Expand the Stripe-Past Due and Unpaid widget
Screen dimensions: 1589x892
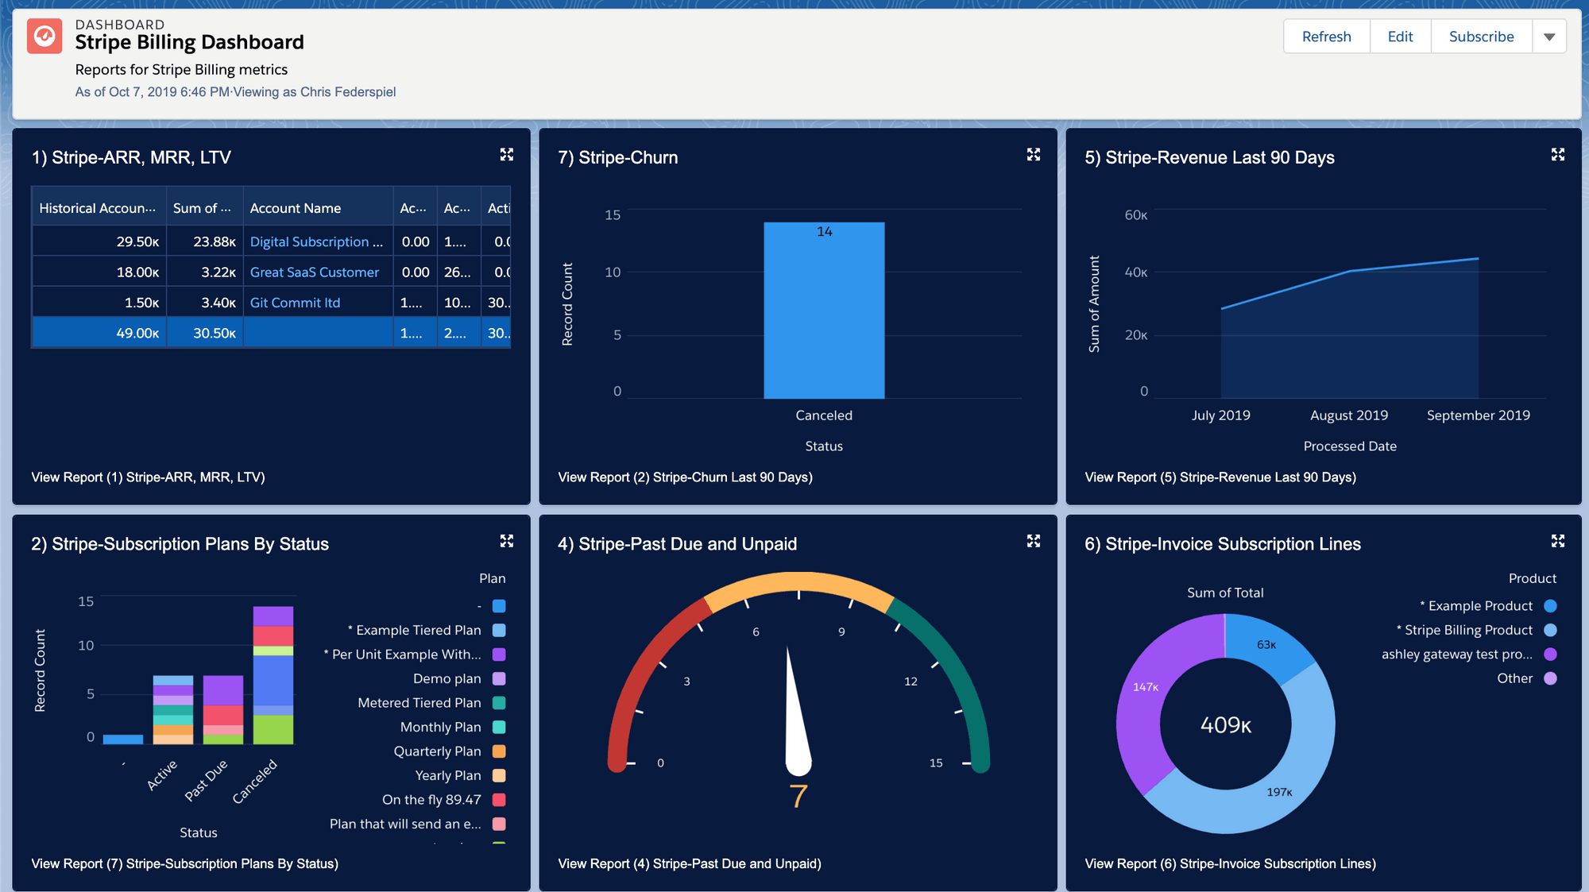(x=1034, y=541)
